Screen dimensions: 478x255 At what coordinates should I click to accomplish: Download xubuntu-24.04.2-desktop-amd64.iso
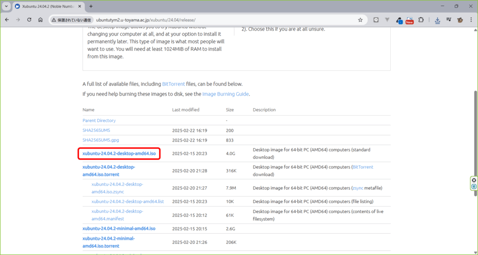click(119, 154)
